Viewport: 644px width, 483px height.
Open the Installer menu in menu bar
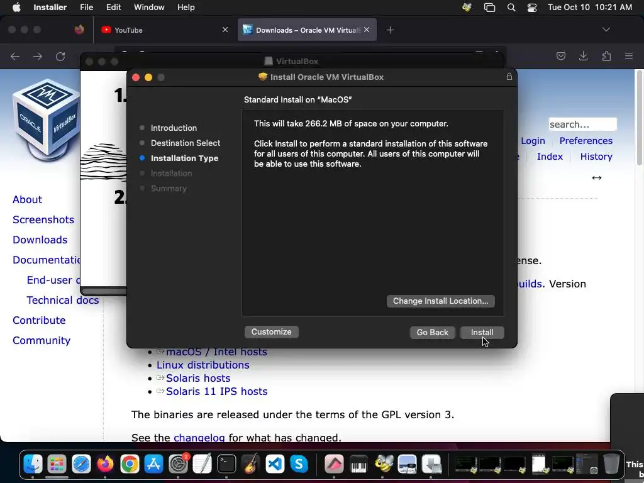point(50,8)
